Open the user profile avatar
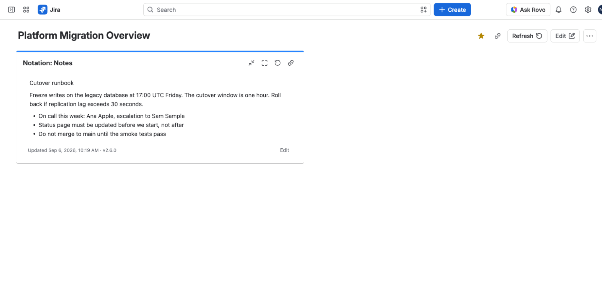Image resolution: width=602 pixels, height=294 pixels. click(x=600, y=10)
